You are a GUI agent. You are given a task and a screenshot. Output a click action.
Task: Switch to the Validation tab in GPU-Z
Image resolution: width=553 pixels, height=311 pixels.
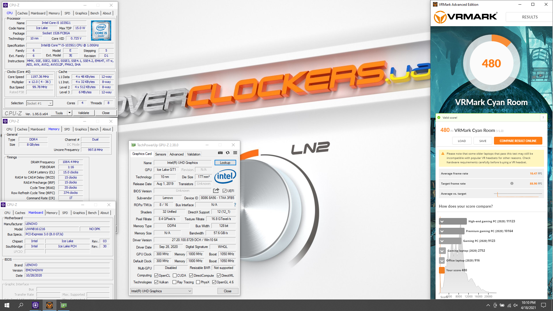pos(194,154)
